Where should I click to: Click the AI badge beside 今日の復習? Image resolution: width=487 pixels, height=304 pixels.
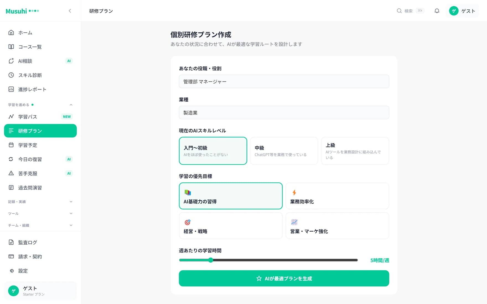69,159
